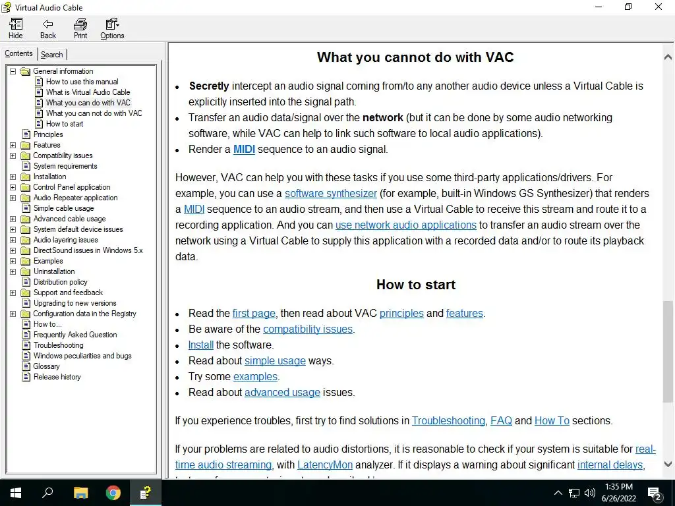675x506 pixels.
Task: Click the volume speaker tray icon
Action: pyautogui.click(x=590, y=493)
